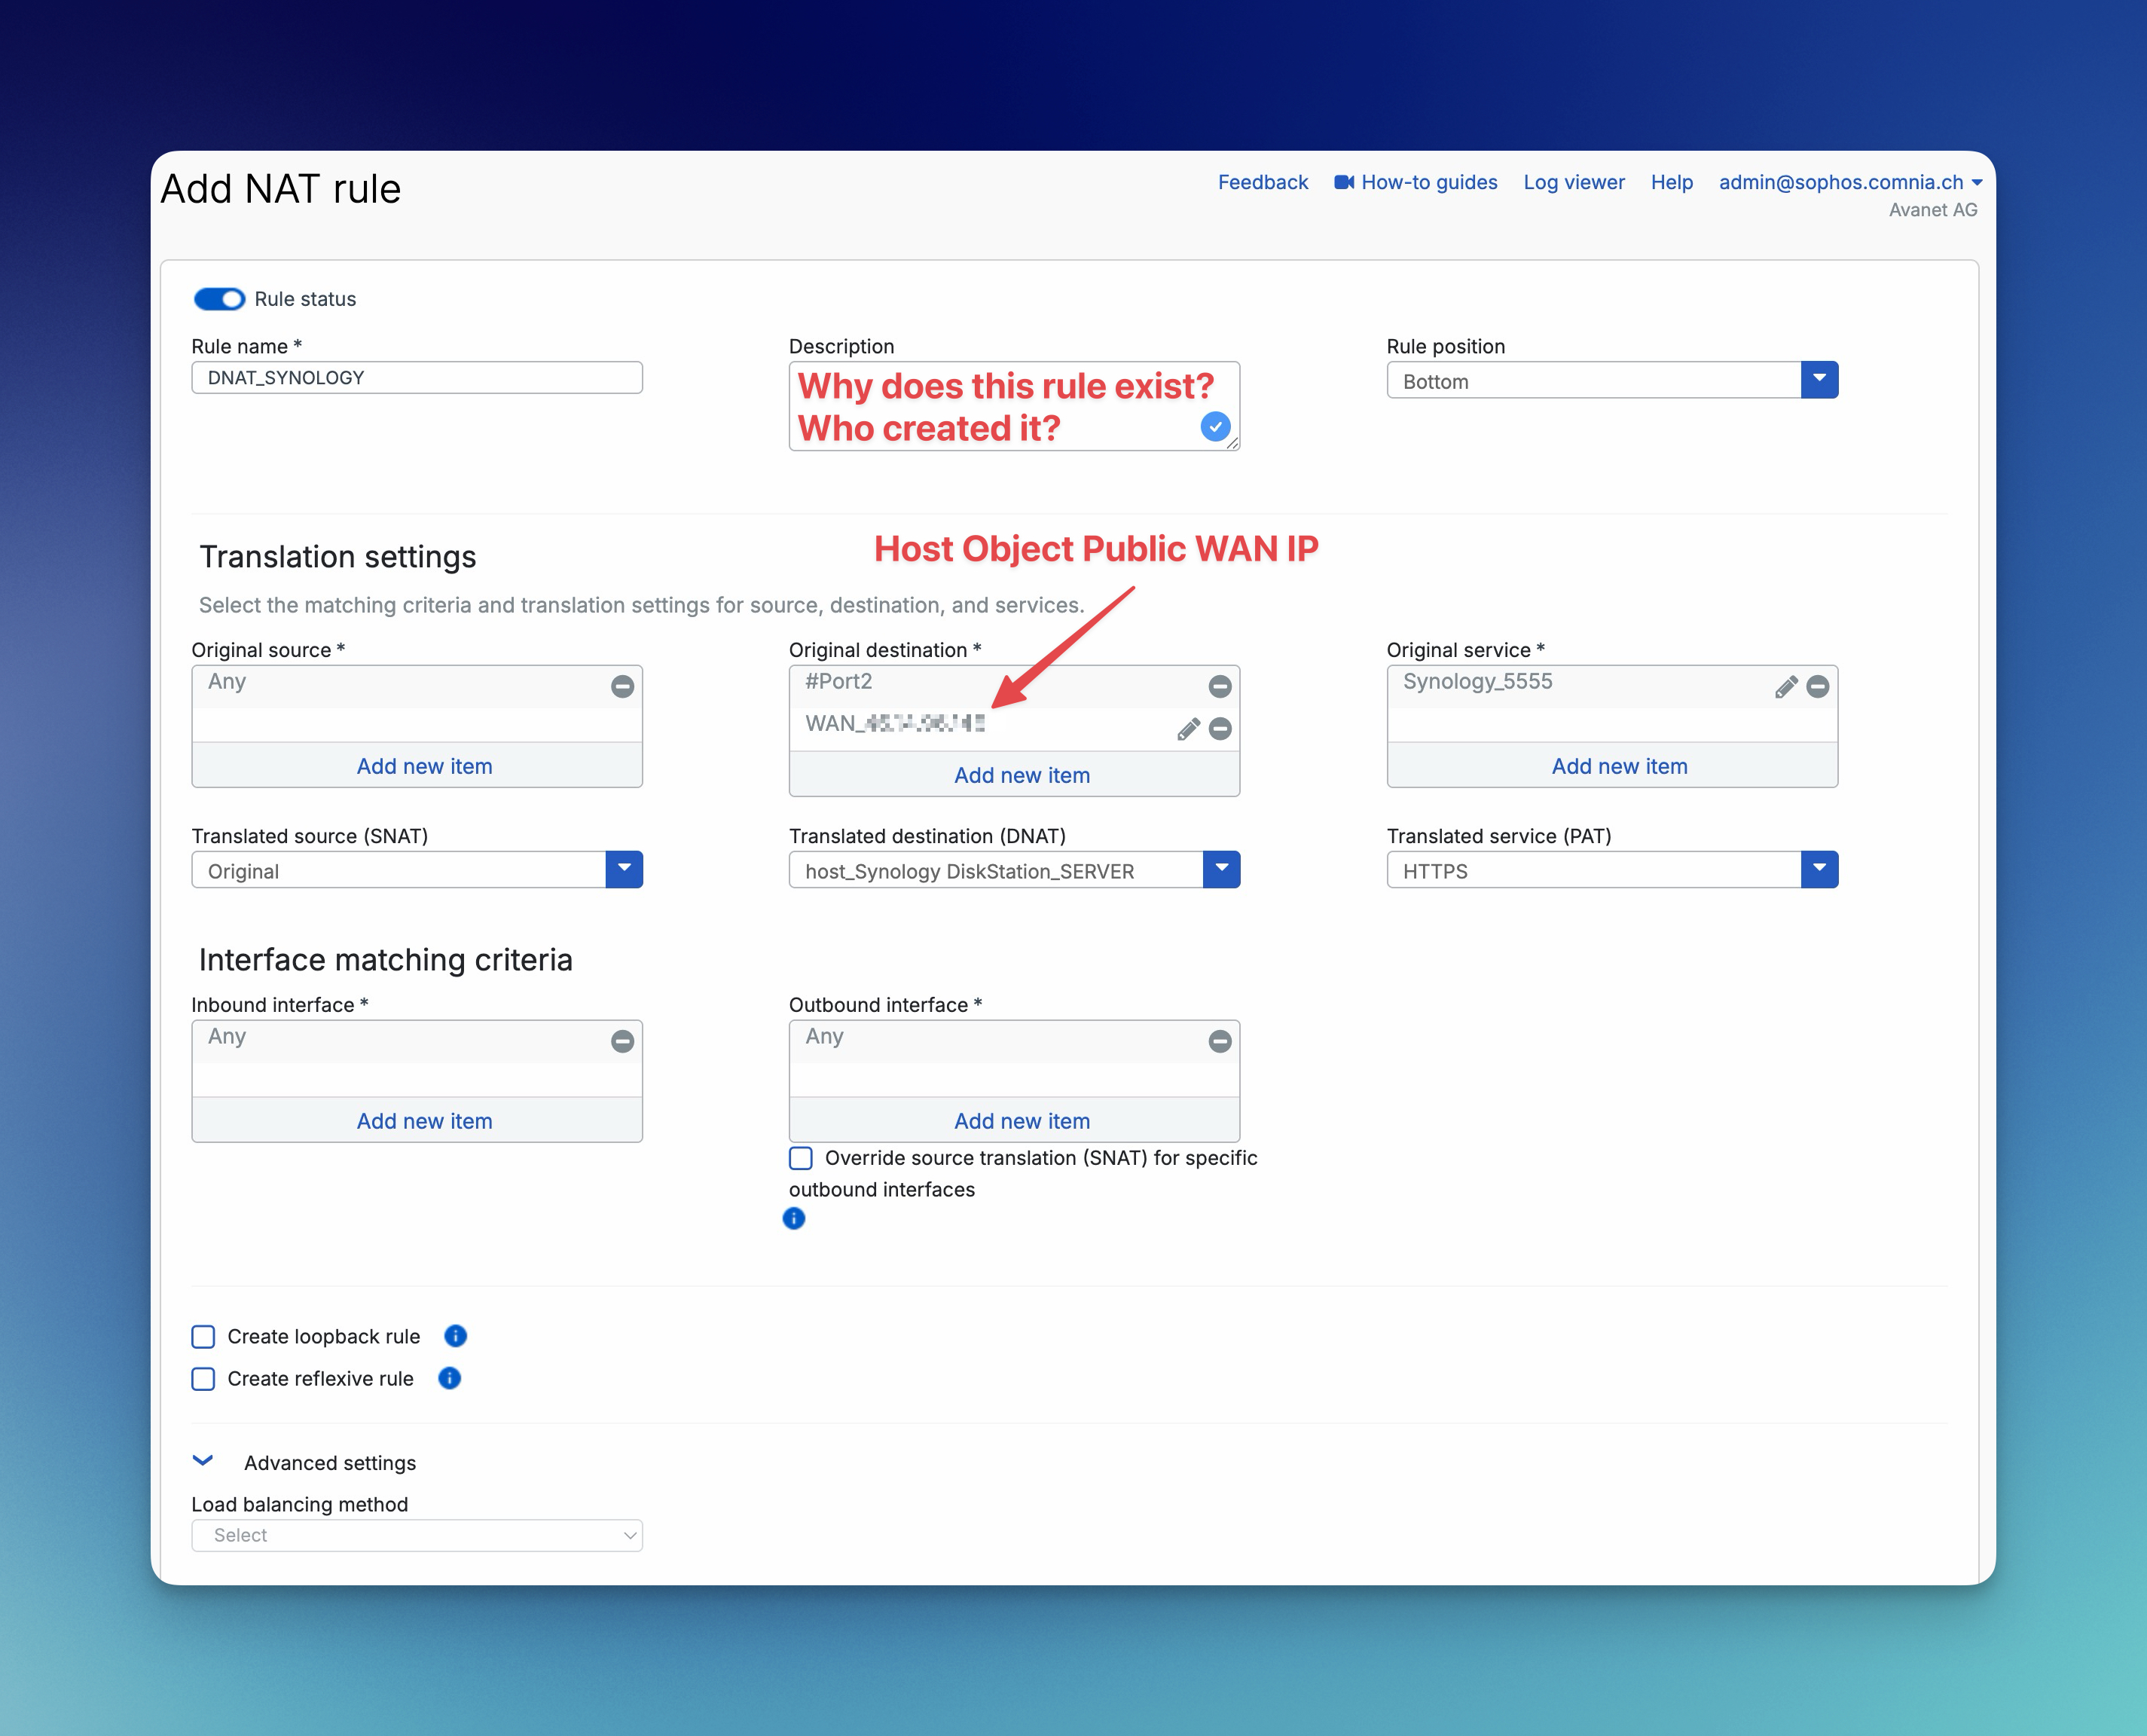Image resolution: width=2147 pixels, height=1736 pixels.
Task: Toggle the Rule status switch
Action: tap(219, 299)
